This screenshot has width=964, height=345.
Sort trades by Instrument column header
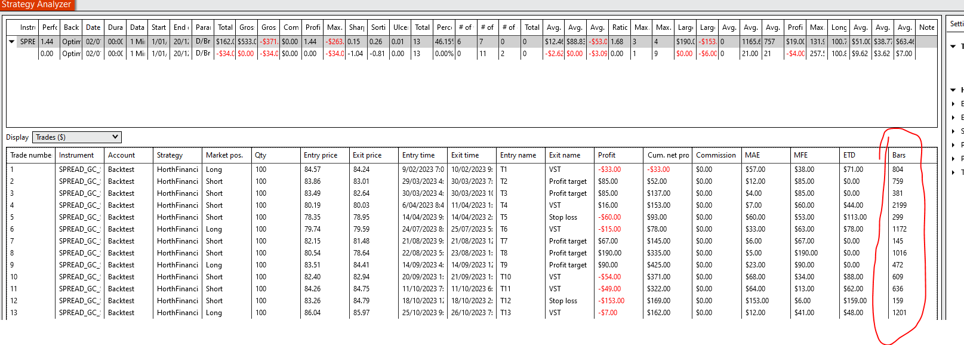80,155
